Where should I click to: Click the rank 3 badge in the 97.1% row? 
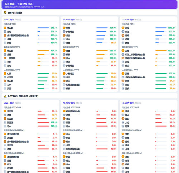(123, 81)
